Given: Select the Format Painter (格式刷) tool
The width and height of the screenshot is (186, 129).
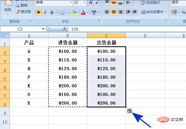Looking at the screenshot, I should pyautogui.click(x=23, y=12).
